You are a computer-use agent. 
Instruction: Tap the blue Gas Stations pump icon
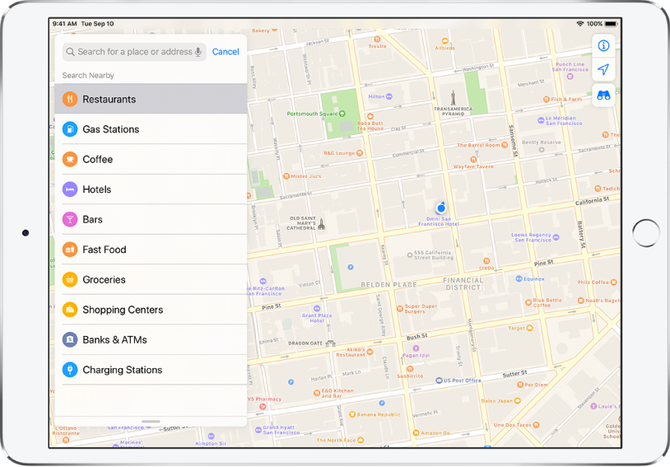(x=70, y=129)
